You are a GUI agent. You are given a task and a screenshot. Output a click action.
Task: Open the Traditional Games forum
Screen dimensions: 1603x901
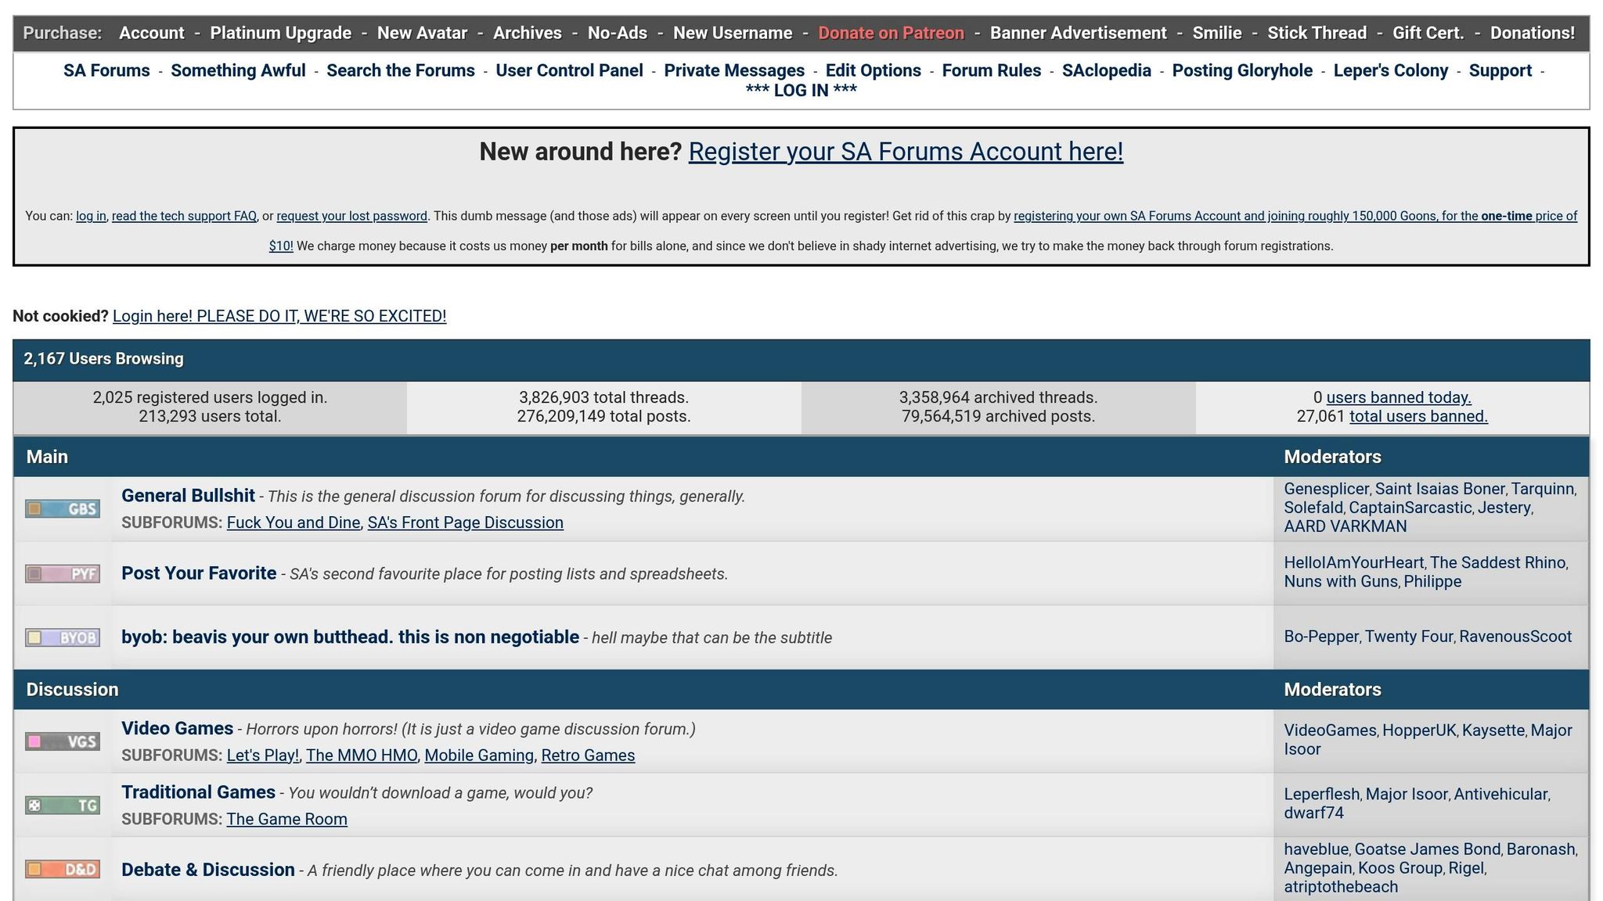198,792
